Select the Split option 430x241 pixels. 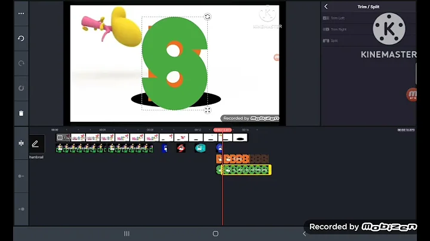click(330, 41)
